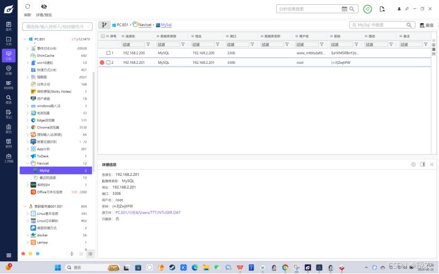The image size is (439, 274).
Task: Click the export file icon in title bar
Action: pos(382,9)
